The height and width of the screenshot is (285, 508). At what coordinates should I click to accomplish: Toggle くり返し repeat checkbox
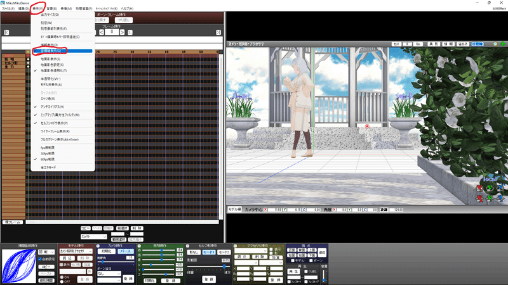(306, 272)
